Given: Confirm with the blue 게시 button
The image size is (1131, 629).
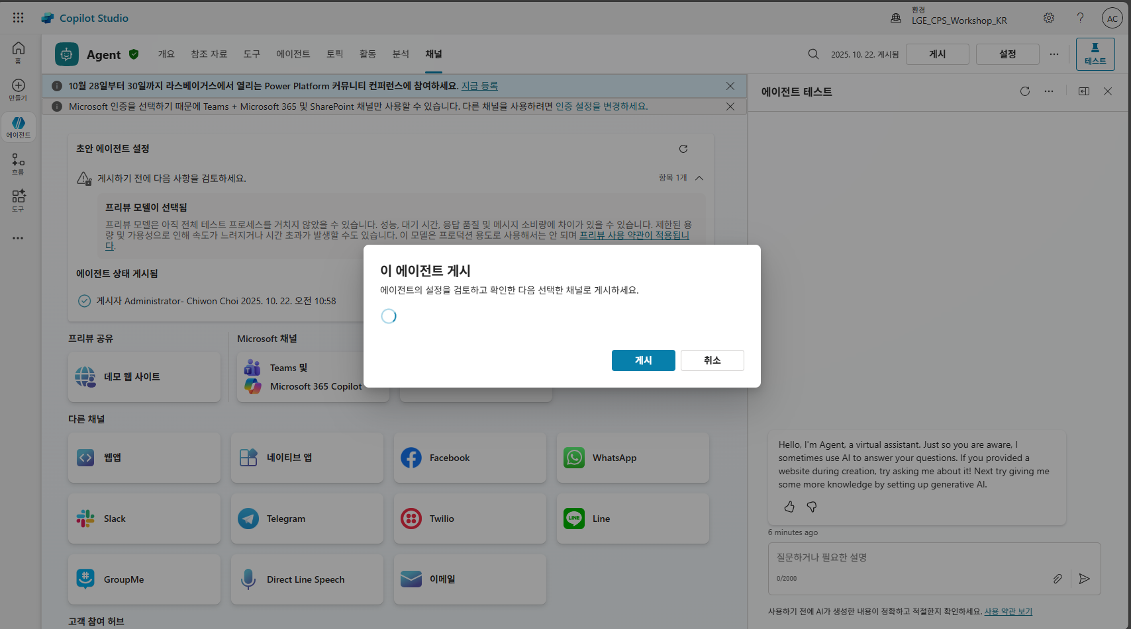Looking at the screenshot, I should point(644,360).
